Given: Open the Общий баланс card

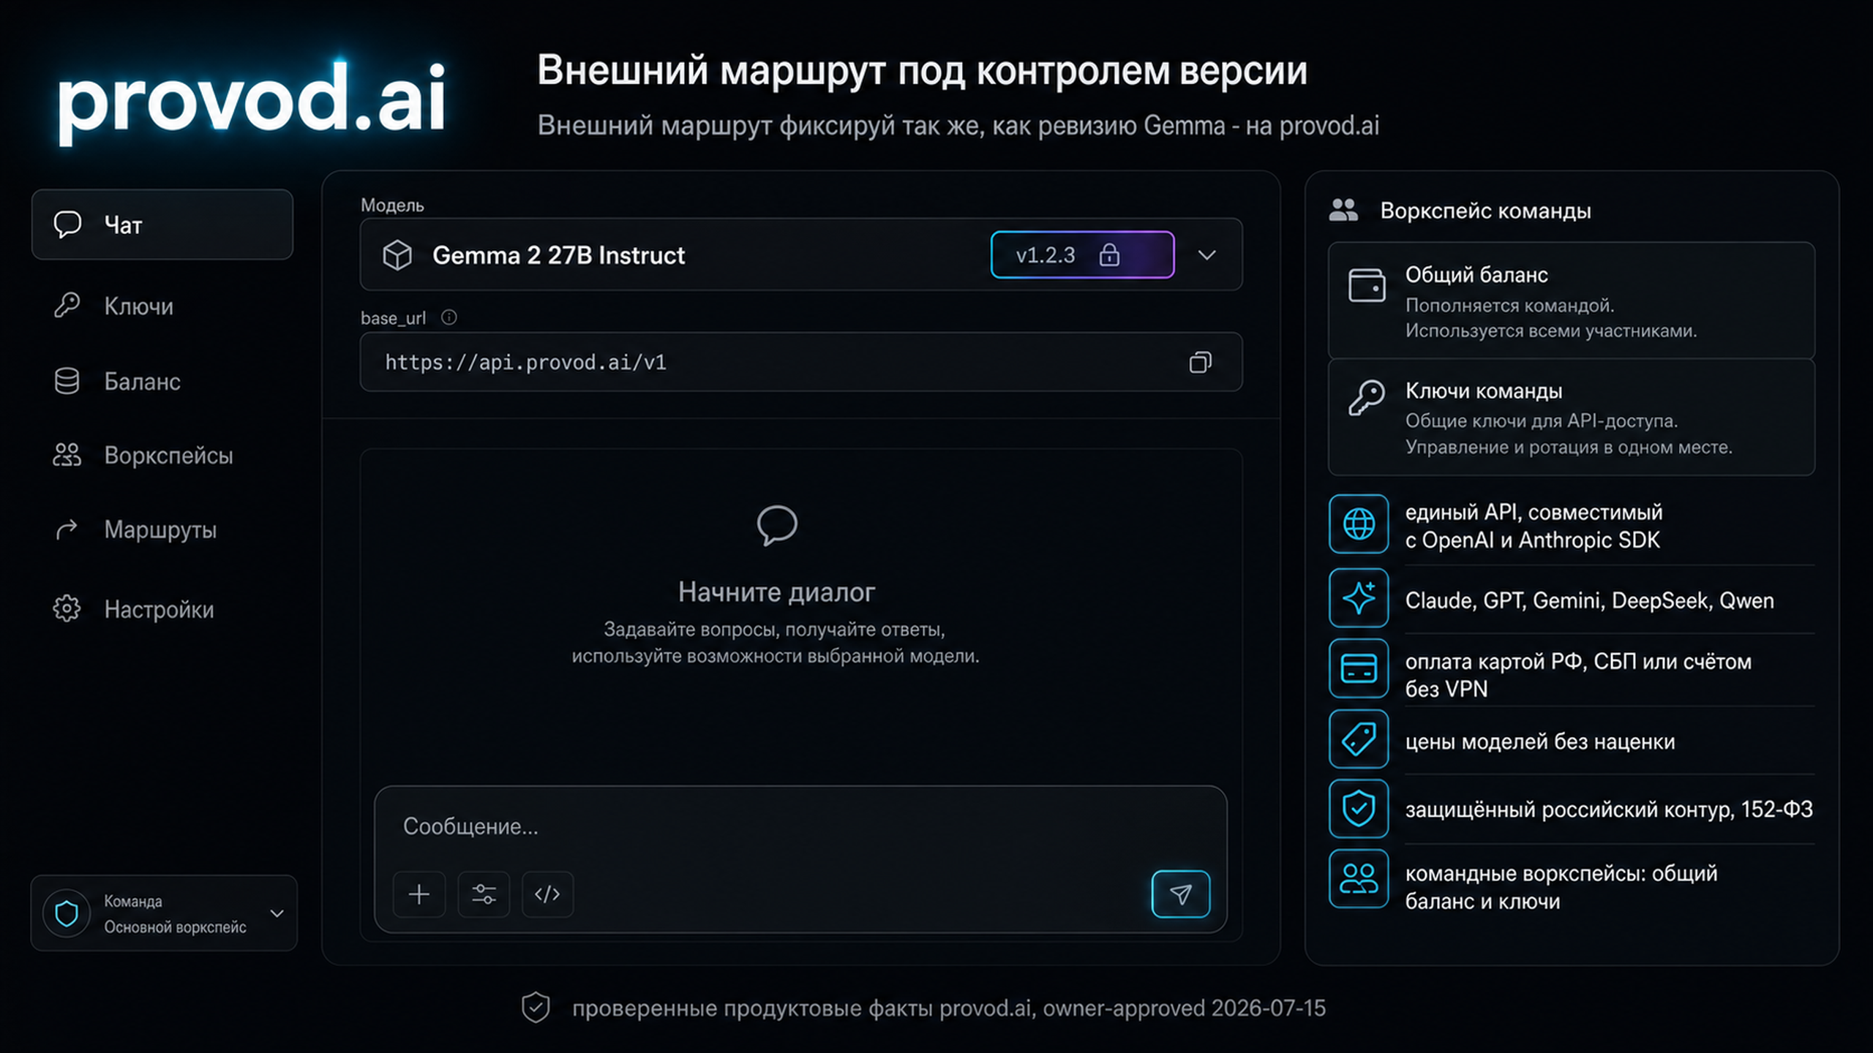Looking at the screenshot, I should pos(1571,301).
